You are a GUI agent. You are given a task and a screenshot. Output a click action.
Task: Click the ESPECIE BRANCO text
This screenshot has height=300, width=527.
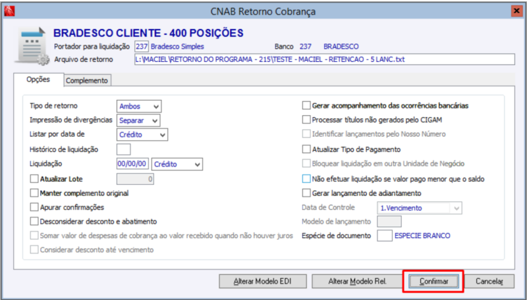[422, 236]
